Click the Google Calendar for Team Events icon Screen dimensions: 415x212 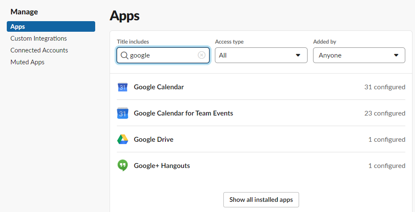(x=123, y=113)
